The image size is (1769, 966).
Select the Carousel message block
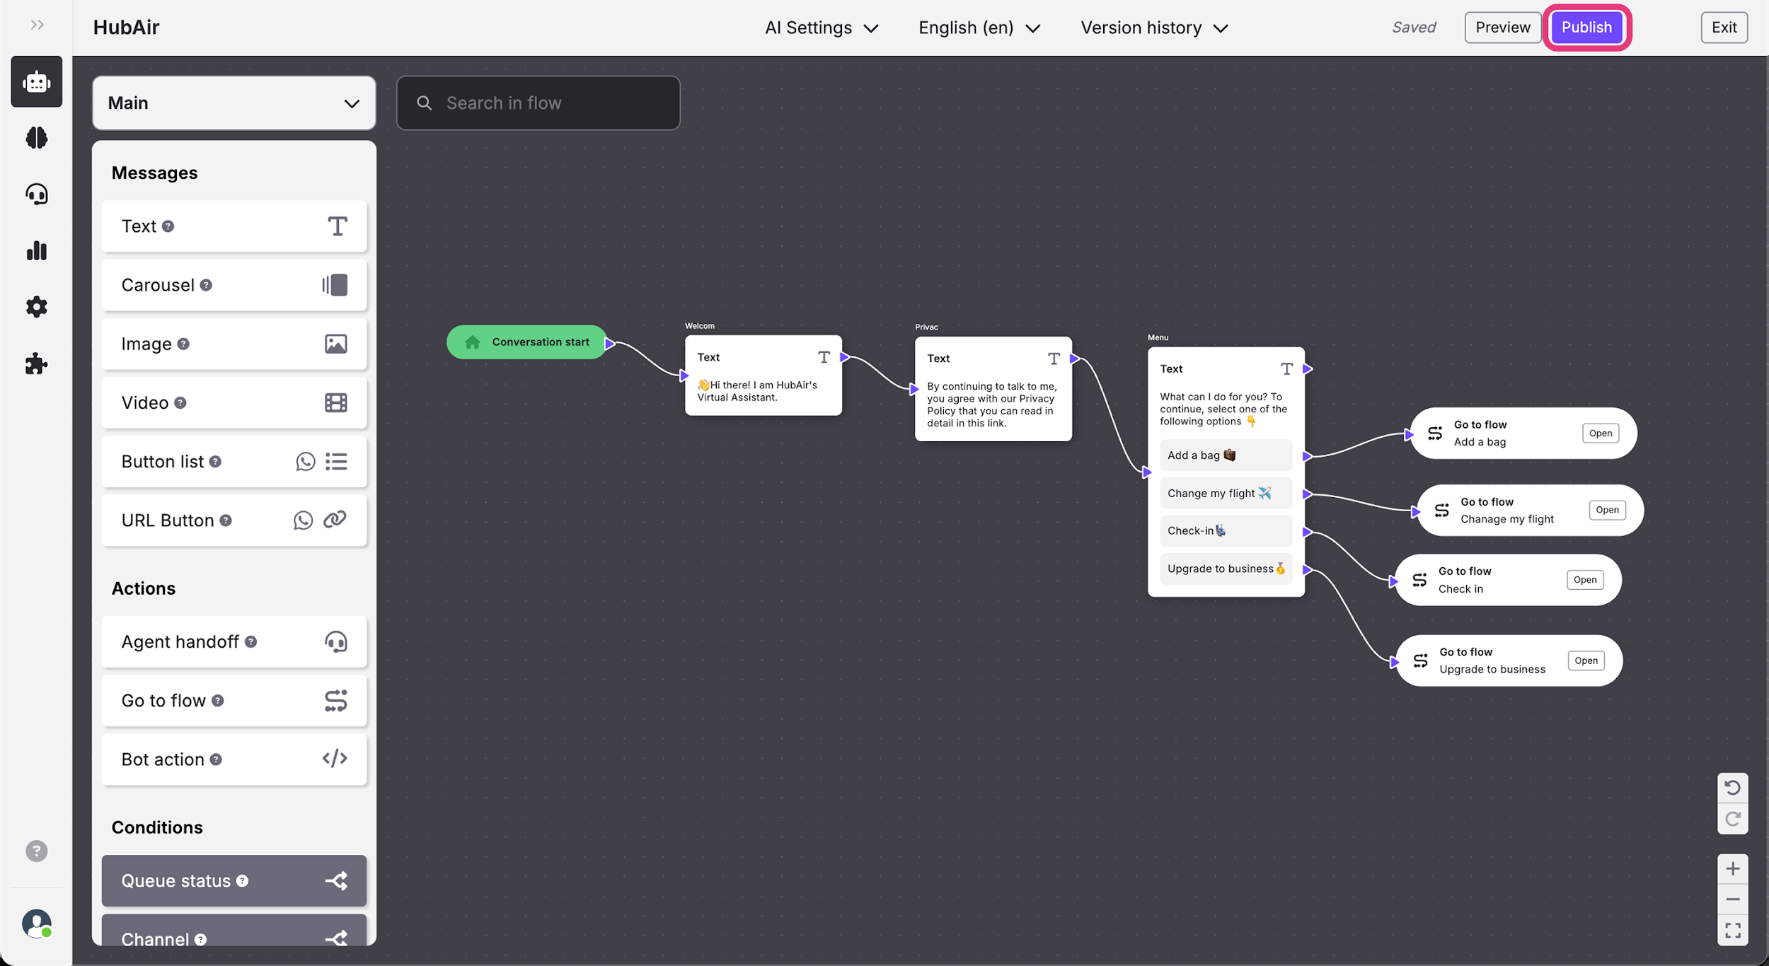234,285
